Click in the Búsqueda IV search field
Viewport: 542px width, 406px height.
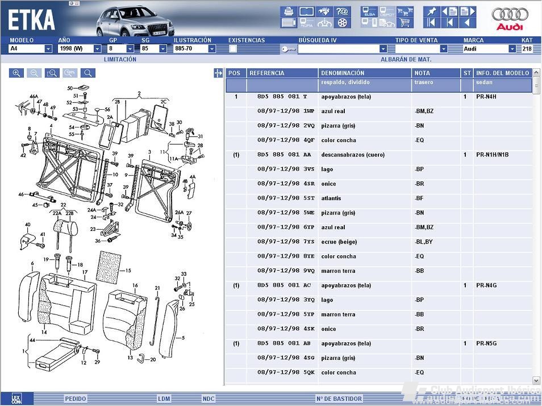339,49
